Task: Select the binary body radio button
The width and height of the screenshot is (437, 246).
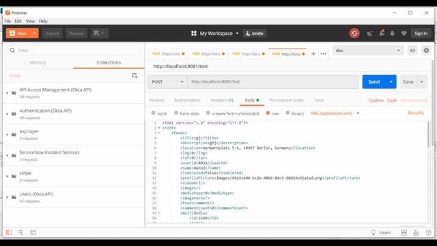Action: coord(287,113)
